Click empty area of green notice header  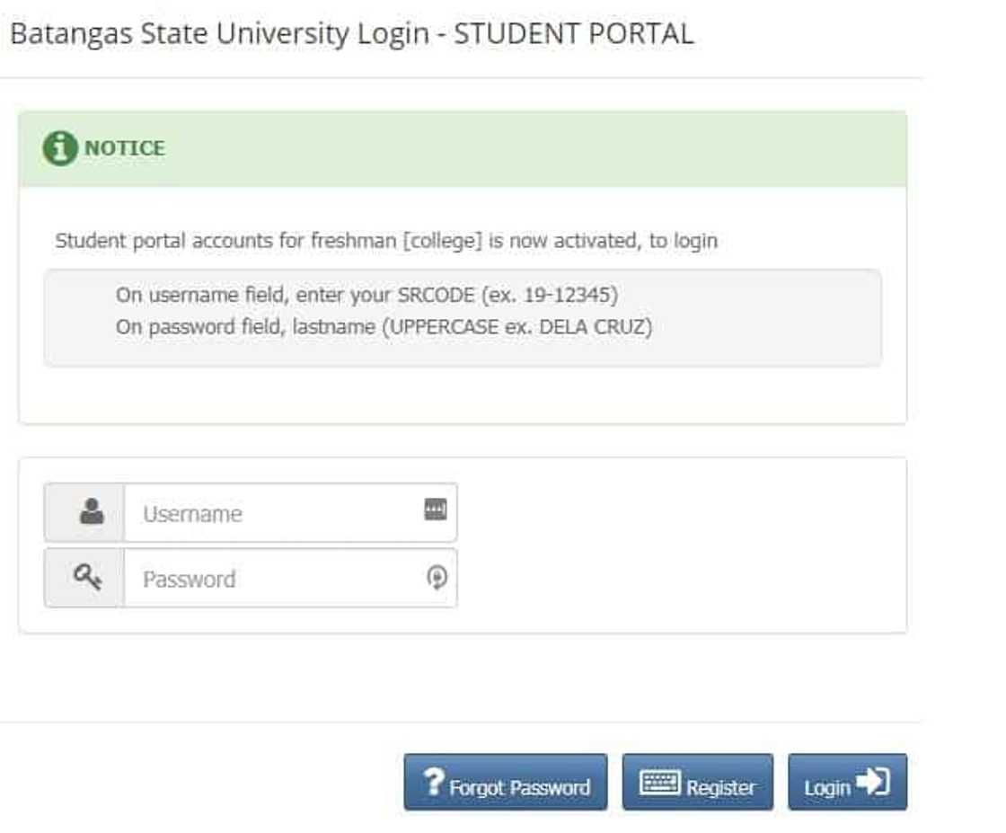[x=539, y=148]
